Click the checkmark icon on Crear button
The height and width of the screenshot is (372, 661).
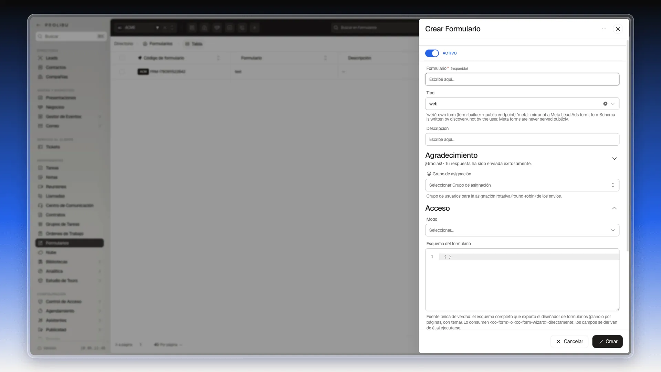pos(600,342)
